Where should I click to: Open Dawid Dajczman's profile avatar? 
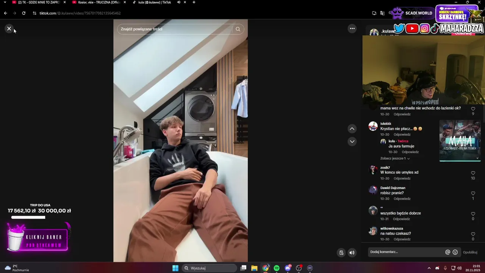pyautogui.click(x=373, y=190)
